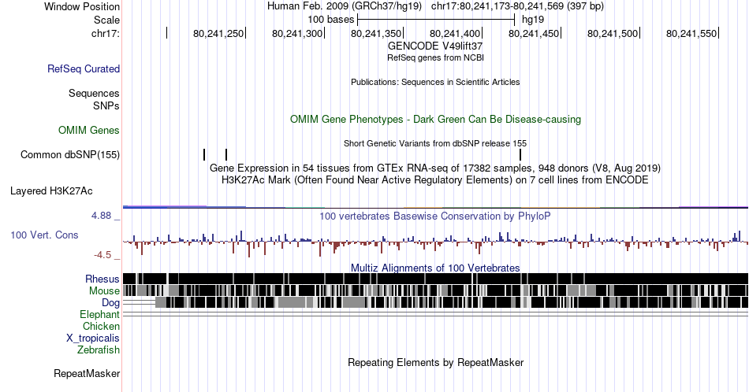Select the Mouse alignment label
This screenshot has height=392, width=749.
(104, 290)
